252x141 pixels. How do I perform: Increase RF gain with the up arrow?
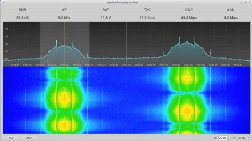tap(229, 137)
